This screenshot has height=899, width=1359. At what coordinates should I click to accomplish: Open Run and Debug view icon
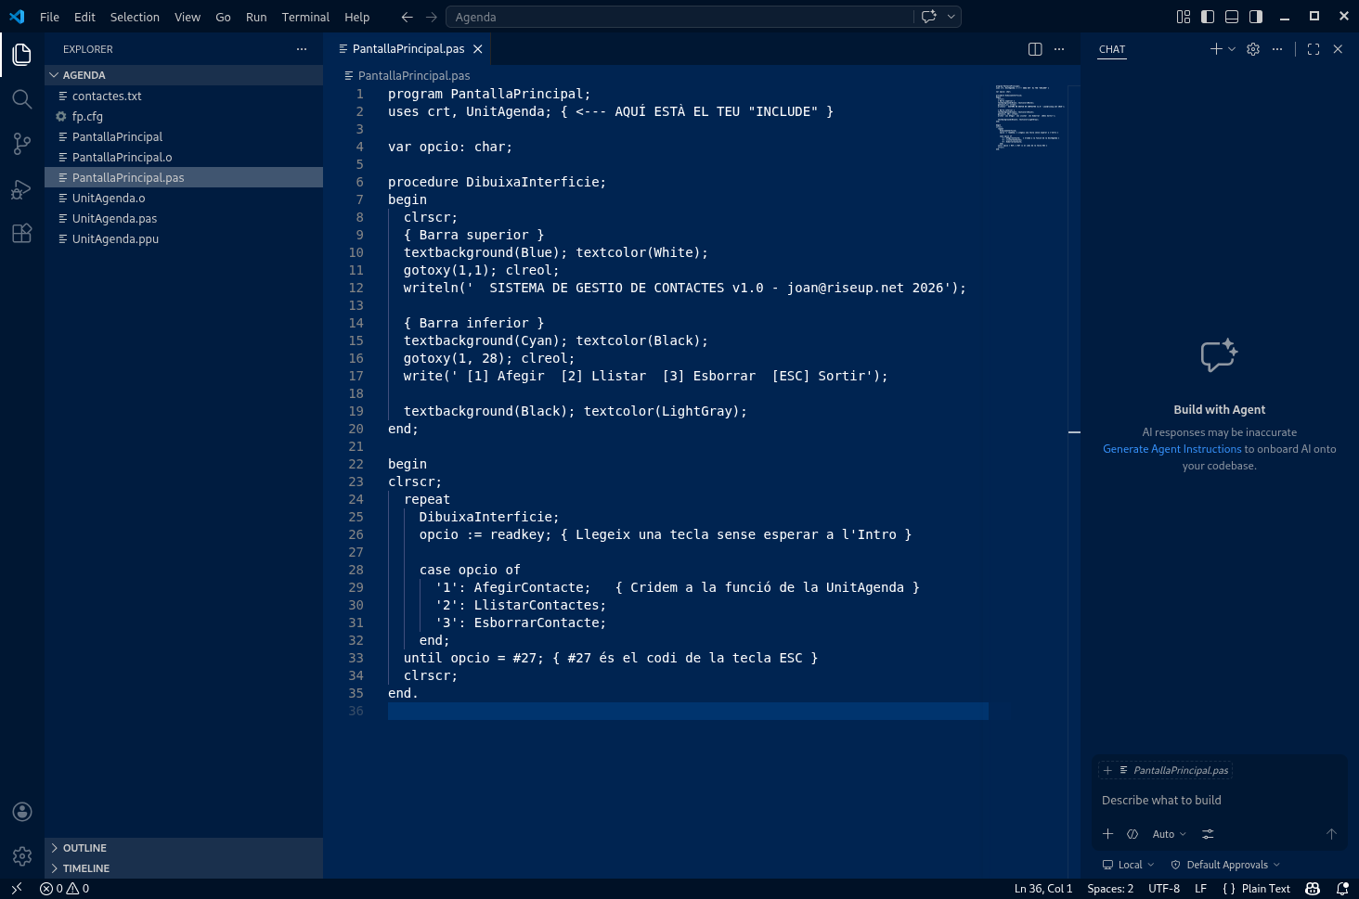click(x=22, y=188)
